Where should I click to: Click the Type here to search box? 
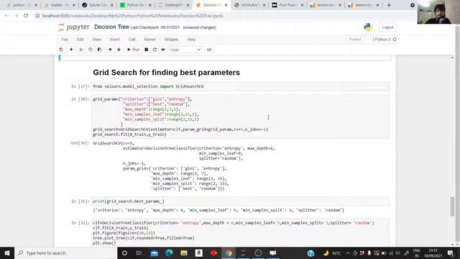coord(65,253)
